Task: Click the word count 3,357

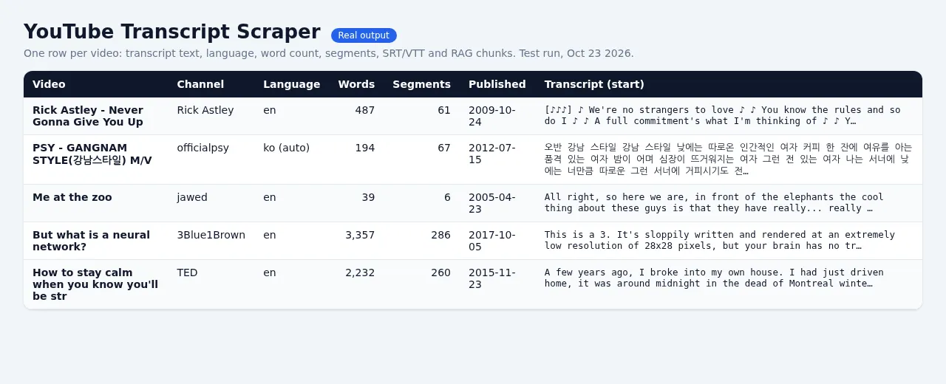Action: tap(360, 235)
